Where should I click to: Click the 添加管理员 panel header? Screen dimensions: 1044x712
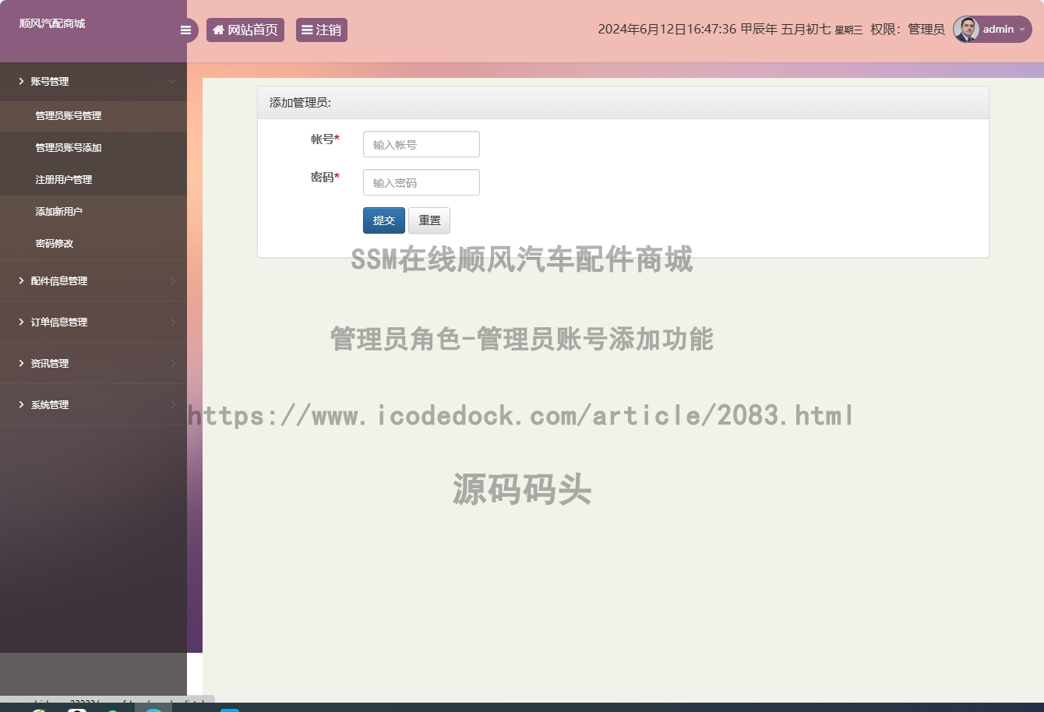tap(623, 103)
